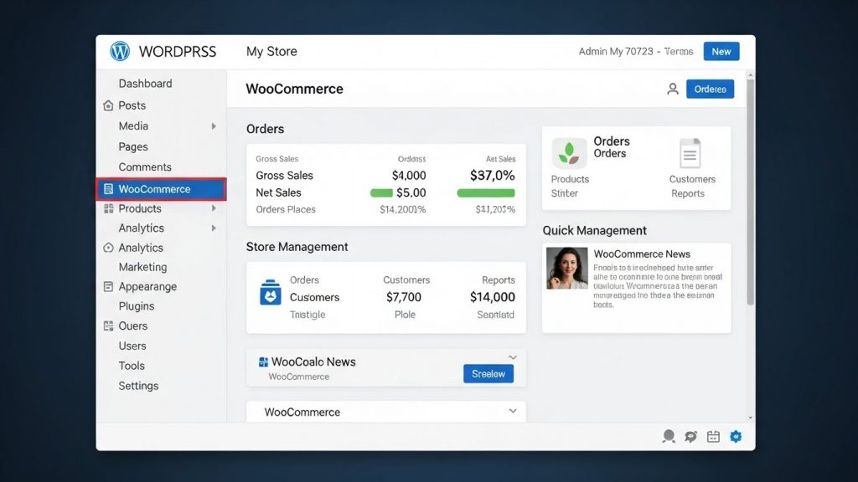858x482 pixels.
Task: Click the Sreelow button
Action: point(488,374)
